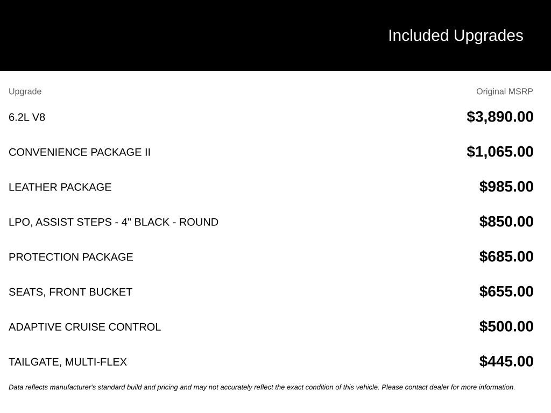
Task: Select LPO, ASSIST STEPS upgrade
Action: [x=114, y=222]
